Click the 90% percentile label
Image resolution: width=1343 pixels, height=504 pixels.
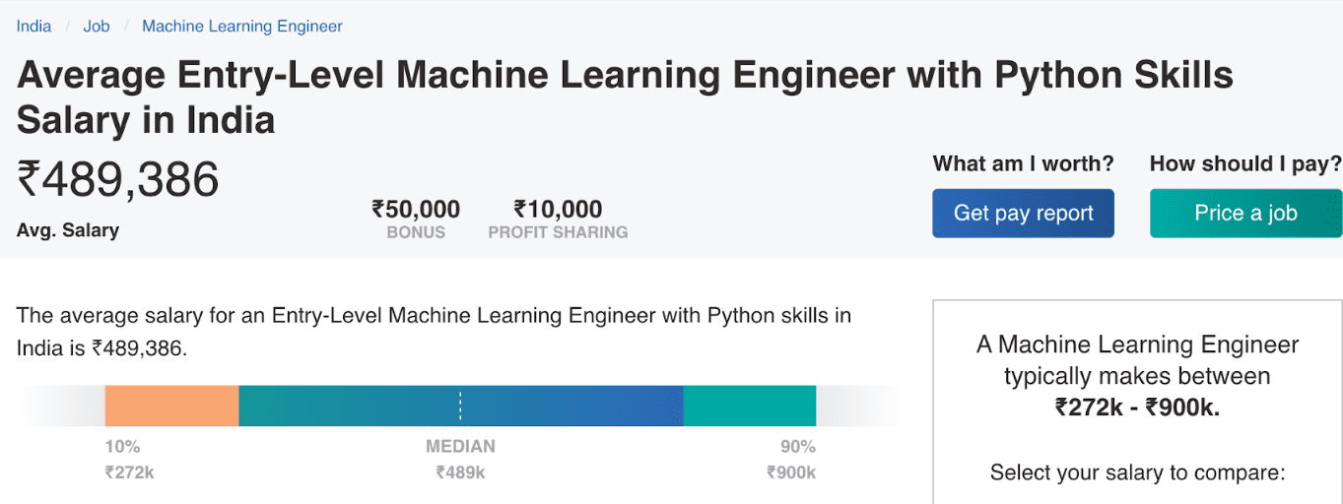pyautogui.click(x=798, y=447)
